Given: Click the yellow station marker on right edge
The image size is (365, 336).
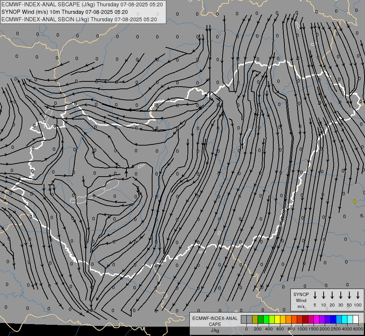Looking at the screenshot, I should point(355,202).
